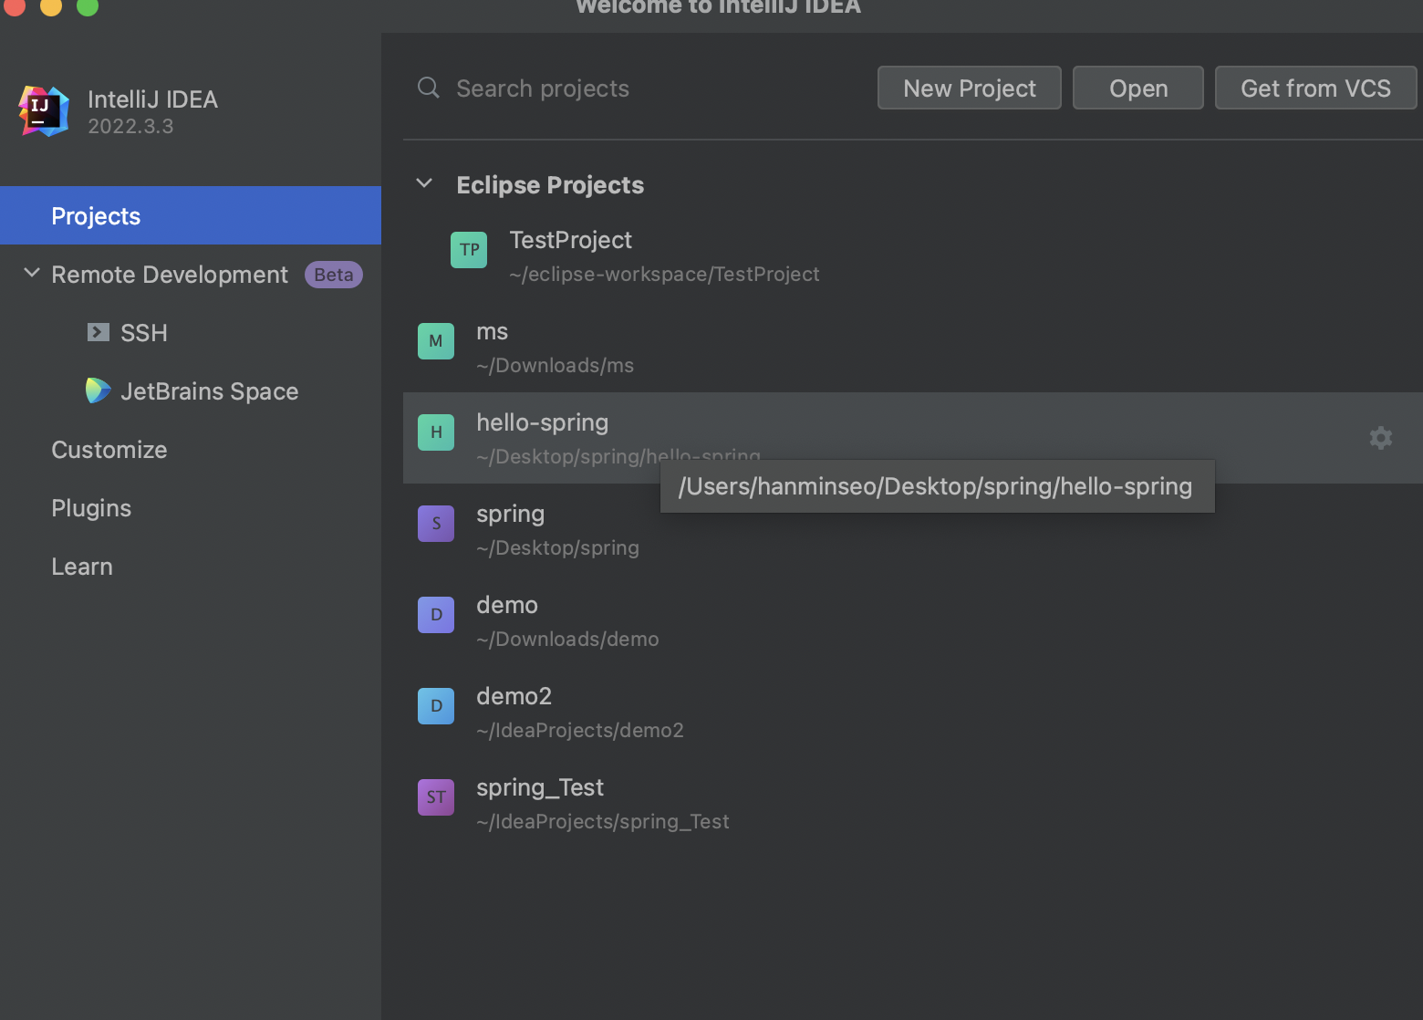Image resolution: width=1423 pixels, height=1020 pixels.
Task: Open the Learn section
Action: (82, 567)
